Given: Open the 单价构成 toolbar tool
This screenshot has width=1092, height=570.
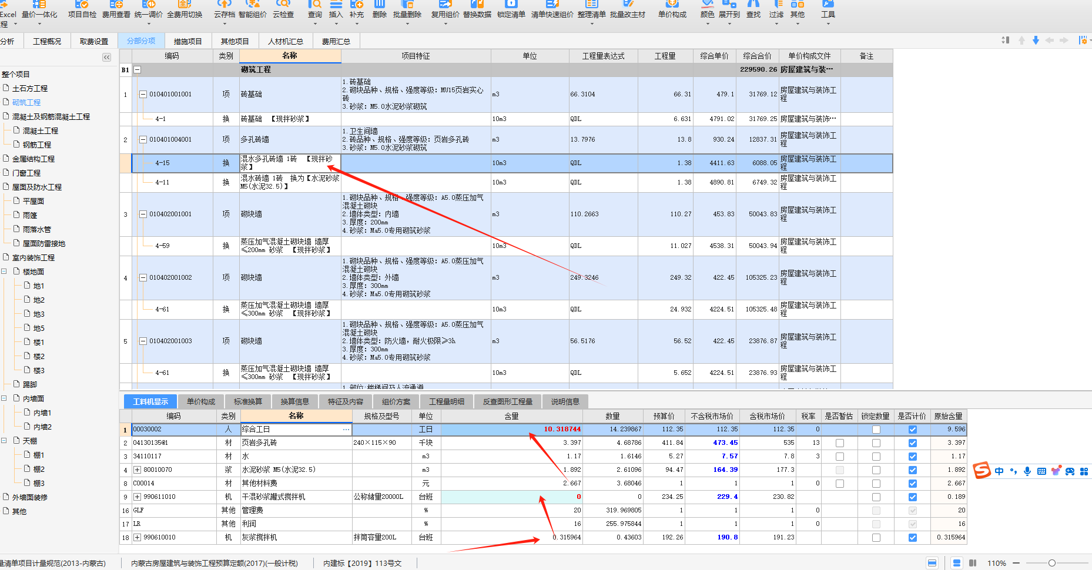Looking at the screenshot, I should [672, 9].
